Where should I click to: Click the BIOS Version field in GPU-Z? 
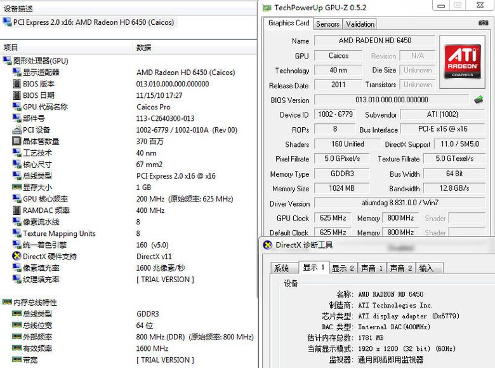[392, 100]
